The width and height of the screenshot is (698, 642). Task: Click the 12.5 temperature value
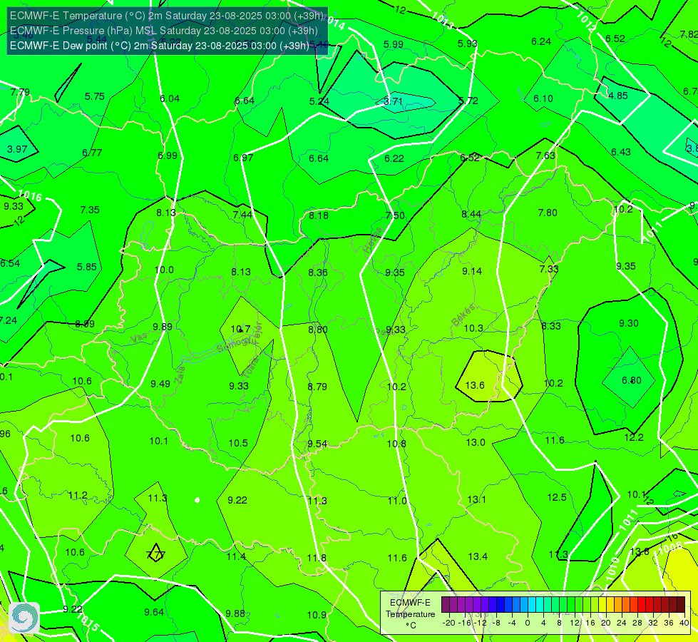coord(556,497)
